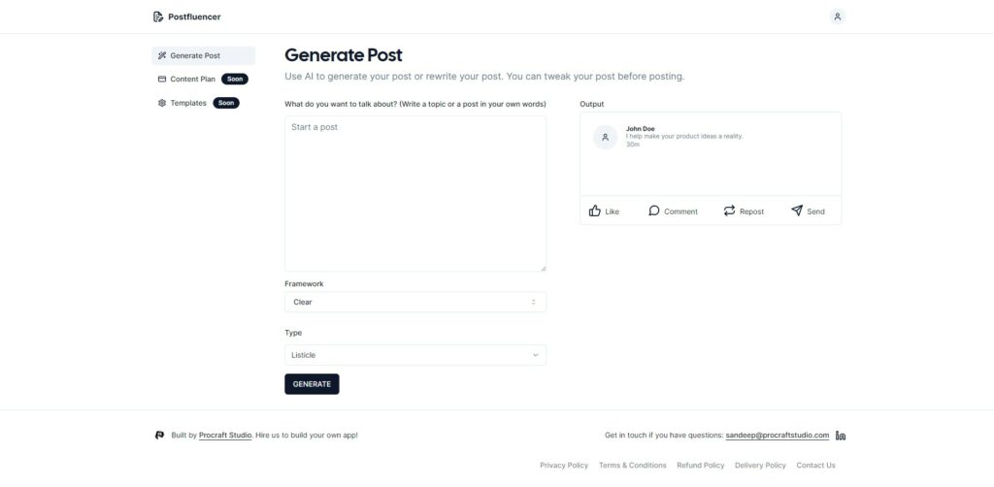Select Generate Post in the sidebar
Screen dimensions: 994x487
point(204,55)
